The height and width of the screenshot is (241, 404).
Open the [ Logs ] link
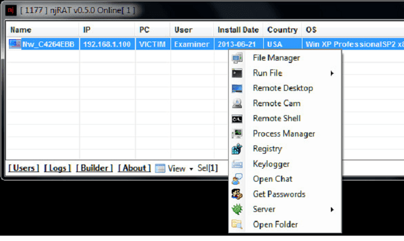pyautogui.click(x=57, y=169)
